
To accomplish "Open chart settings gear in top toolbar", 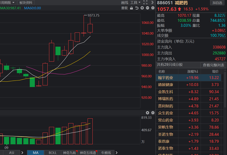I will [x=153, y=8].
